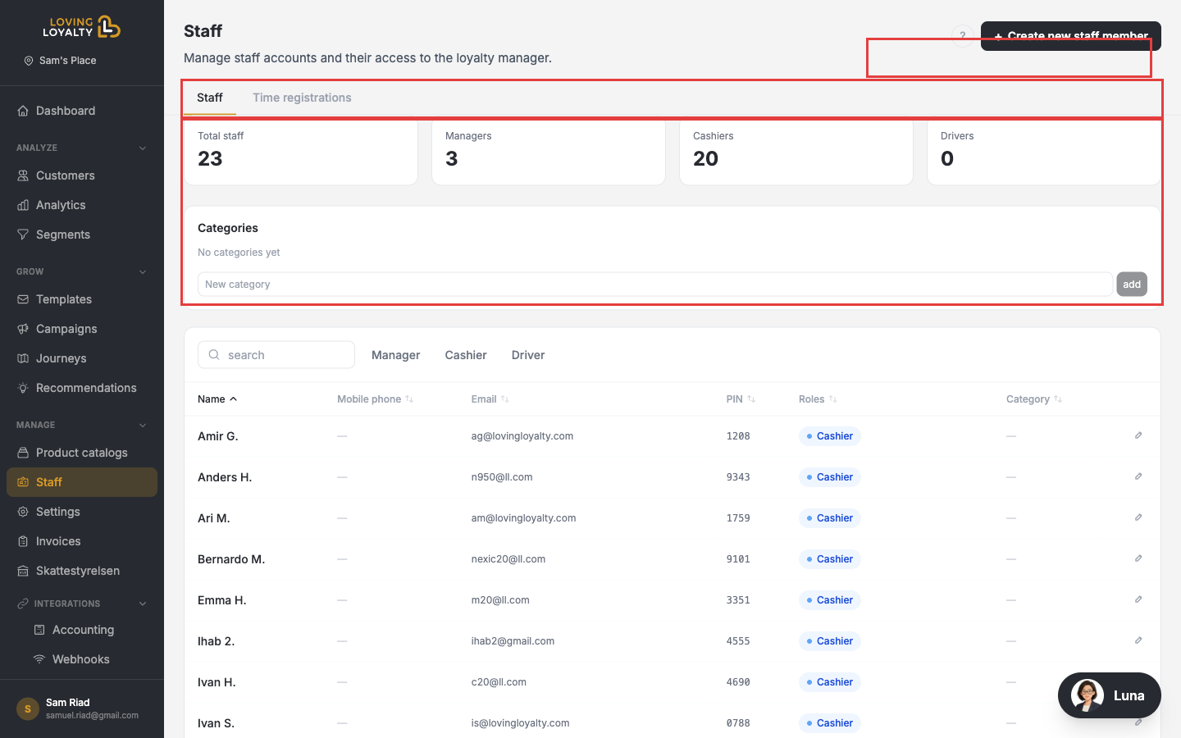
Task: Open Settings in sidebar
Action: pos(82,512)
